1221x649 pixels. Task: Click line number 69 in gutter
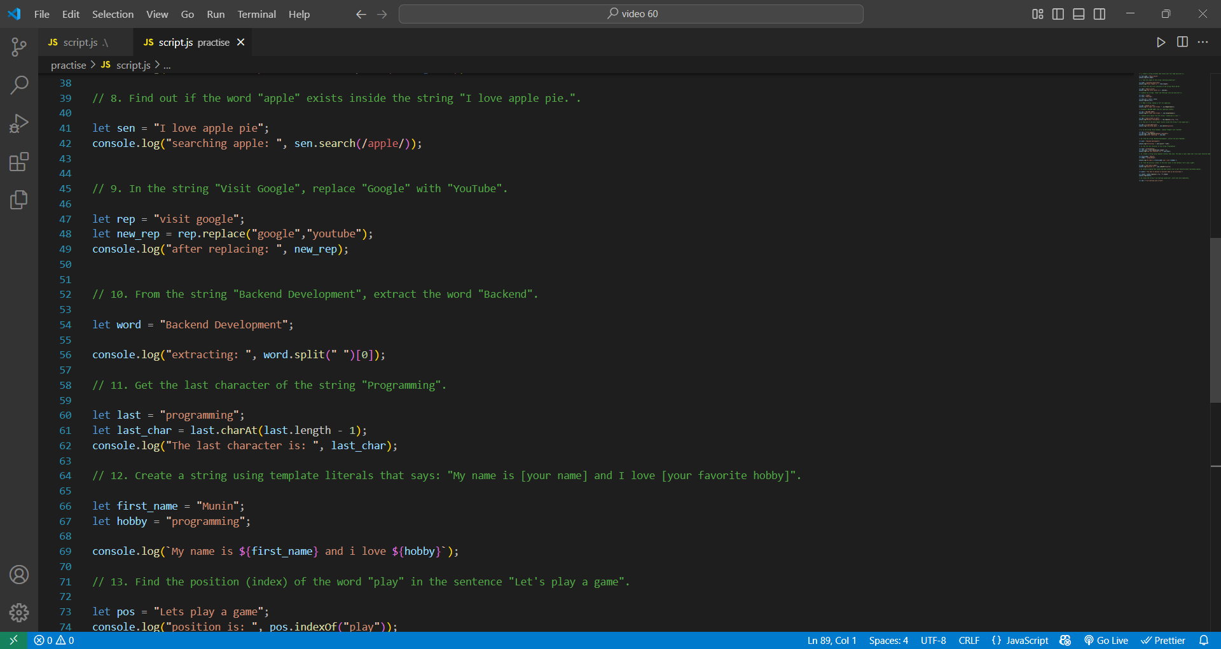pyautogui.click(x=66, y=551)
